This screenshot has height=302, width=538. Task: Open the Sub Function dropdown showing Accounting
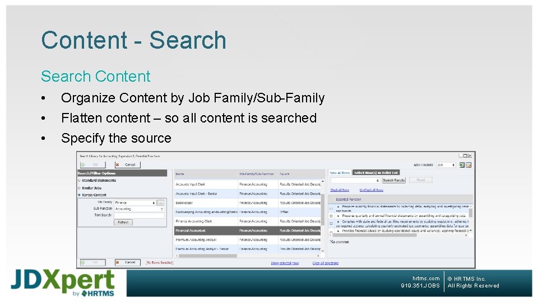[139, 209]
